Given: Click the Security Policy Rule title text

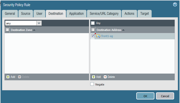Looking at the screenshot, I should [x=17, y=5].
